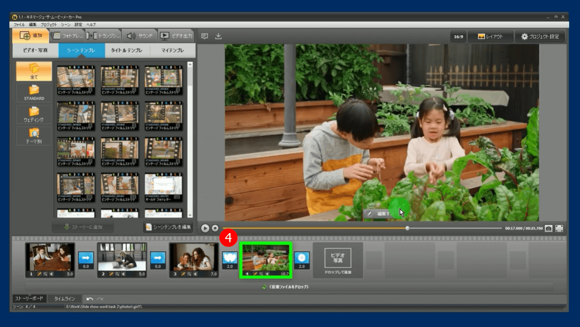580x327 pixels.
Task: Select the scene 3 thumbnail in storyboard
Action: point(193,257)
